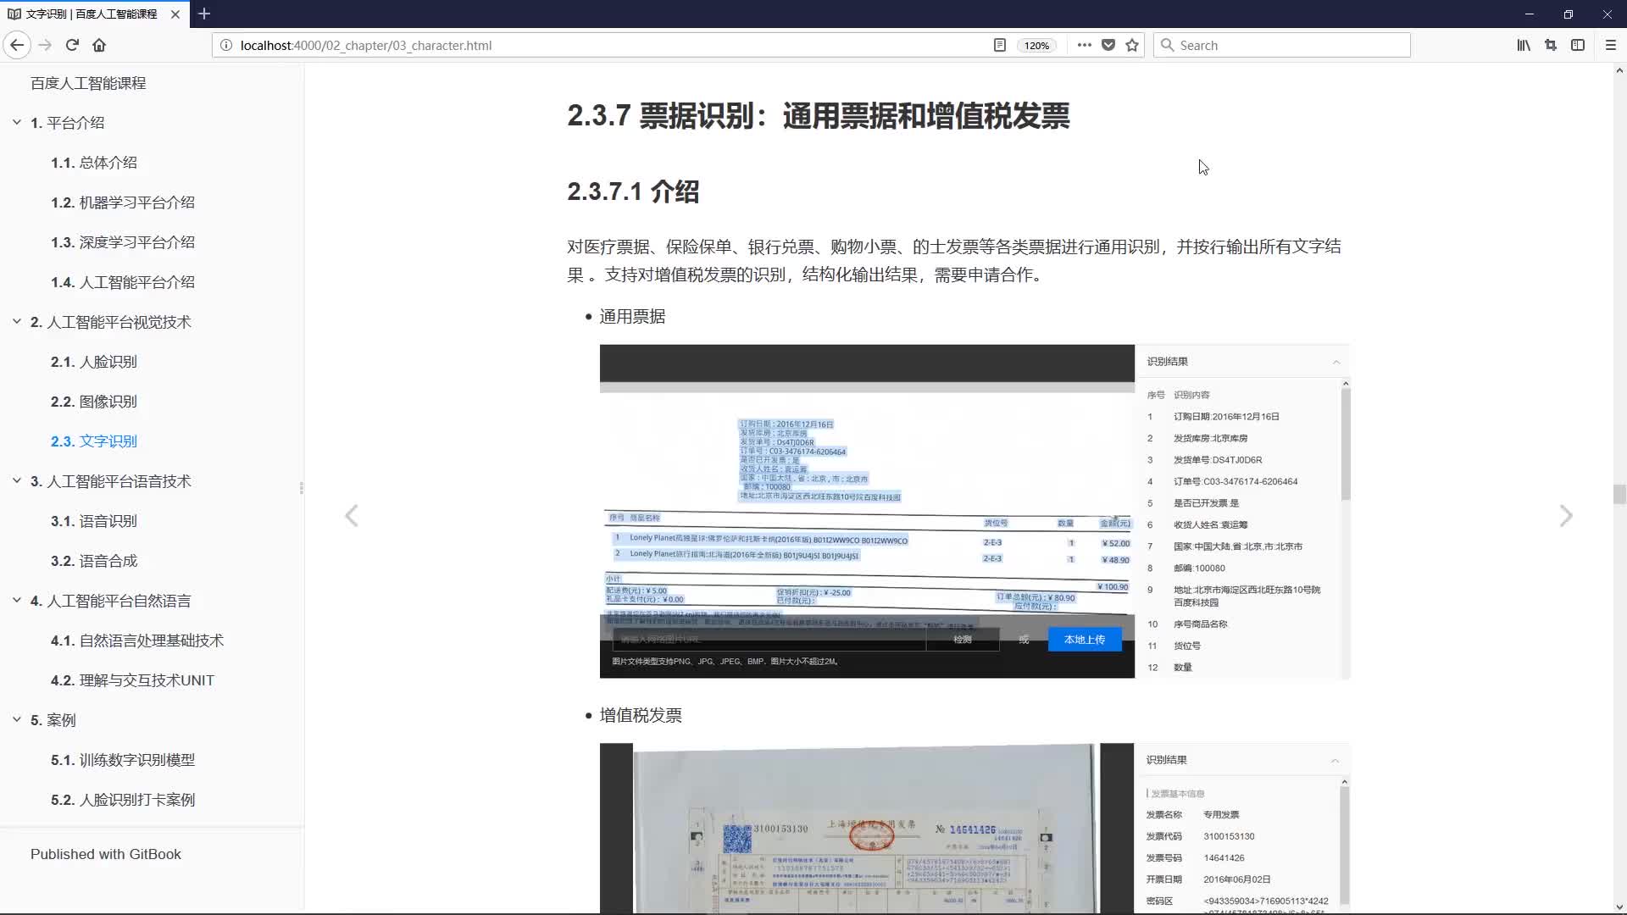Click the 开票日期 value 2016年06月02日
The width and height of the screenshot is (1627, 915).
click(x=1237, y=879)
